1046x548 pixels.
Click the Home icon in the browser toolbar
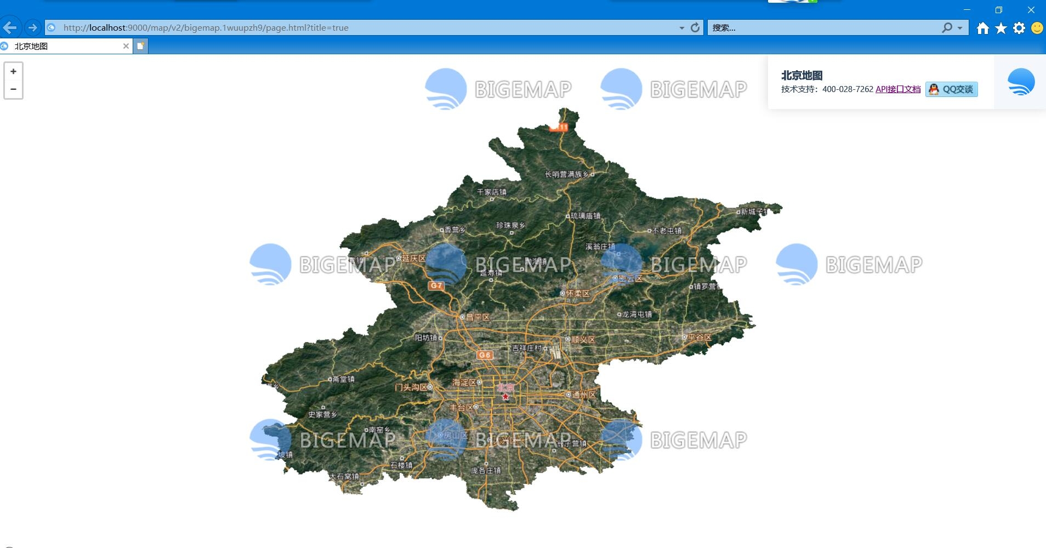(984, 27)
